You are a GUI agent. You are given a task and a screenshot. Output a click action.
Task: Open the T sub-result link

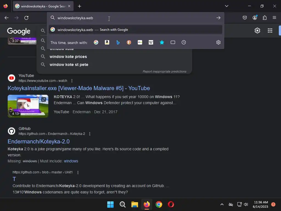pos(14,179)
